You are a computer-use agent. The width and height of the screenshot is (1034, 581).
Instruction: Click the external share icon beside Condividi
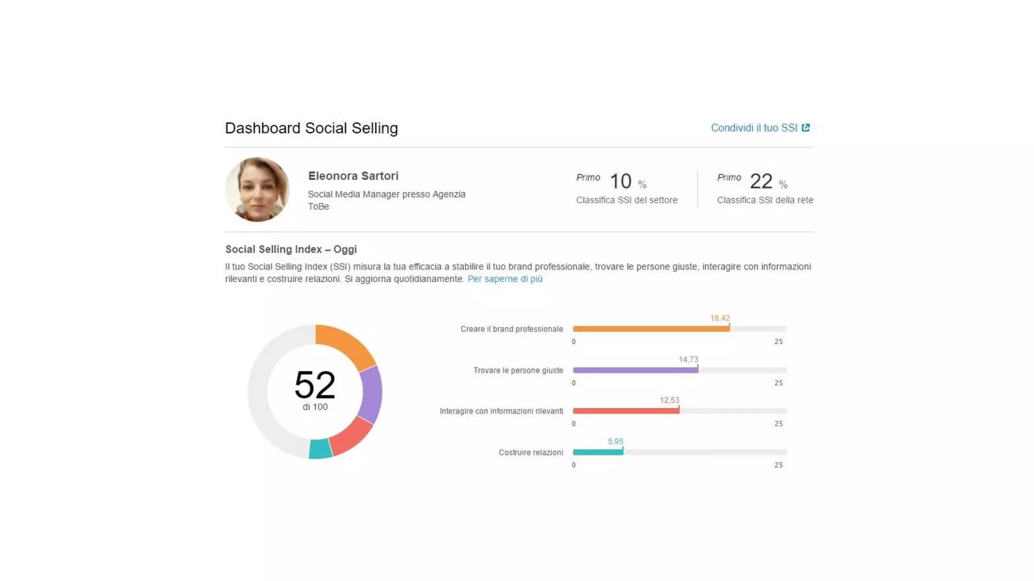click(806, 128)
